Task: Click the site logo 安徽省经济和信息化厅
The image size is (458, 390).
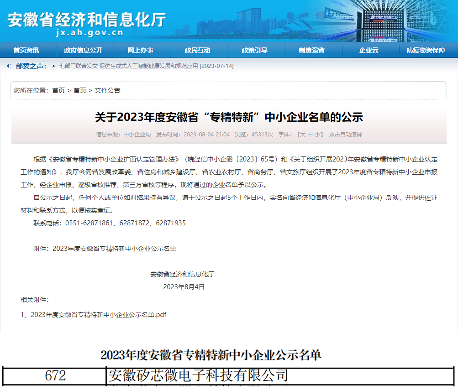Action: click(87, 19)
